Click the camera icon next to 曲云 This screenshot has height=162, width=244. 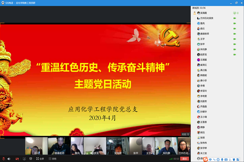(x=235, y=29)
